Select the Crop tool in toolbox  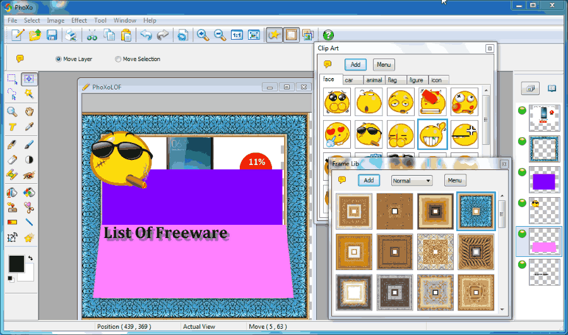click(12, 237)
